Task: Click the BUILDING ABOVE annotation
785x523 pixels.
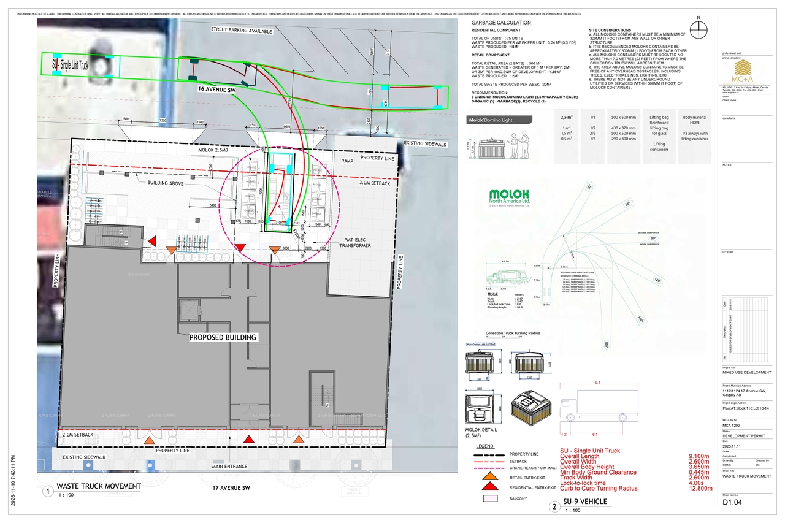Action: (164, 183)
